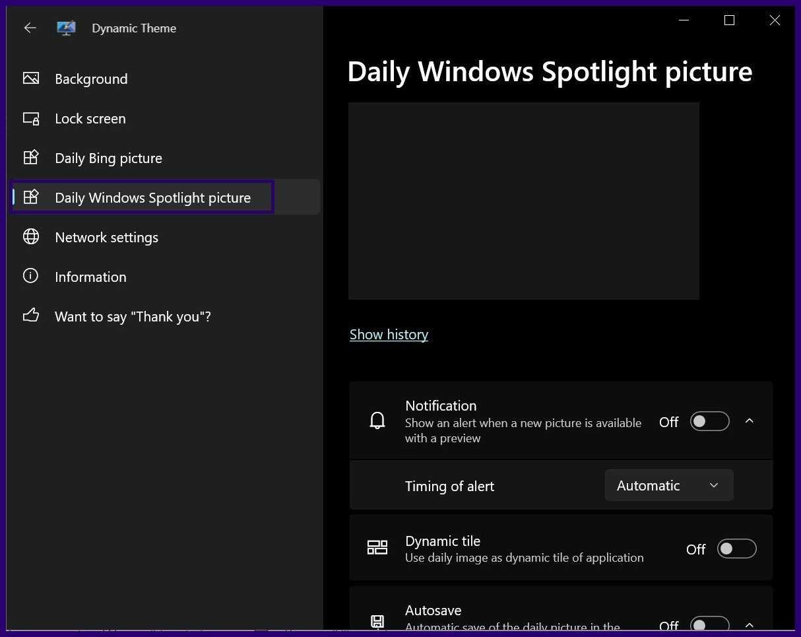Collapse the Notification section chevron
The width and height of the screenshot is (801, 637).
tap(750, 421)
